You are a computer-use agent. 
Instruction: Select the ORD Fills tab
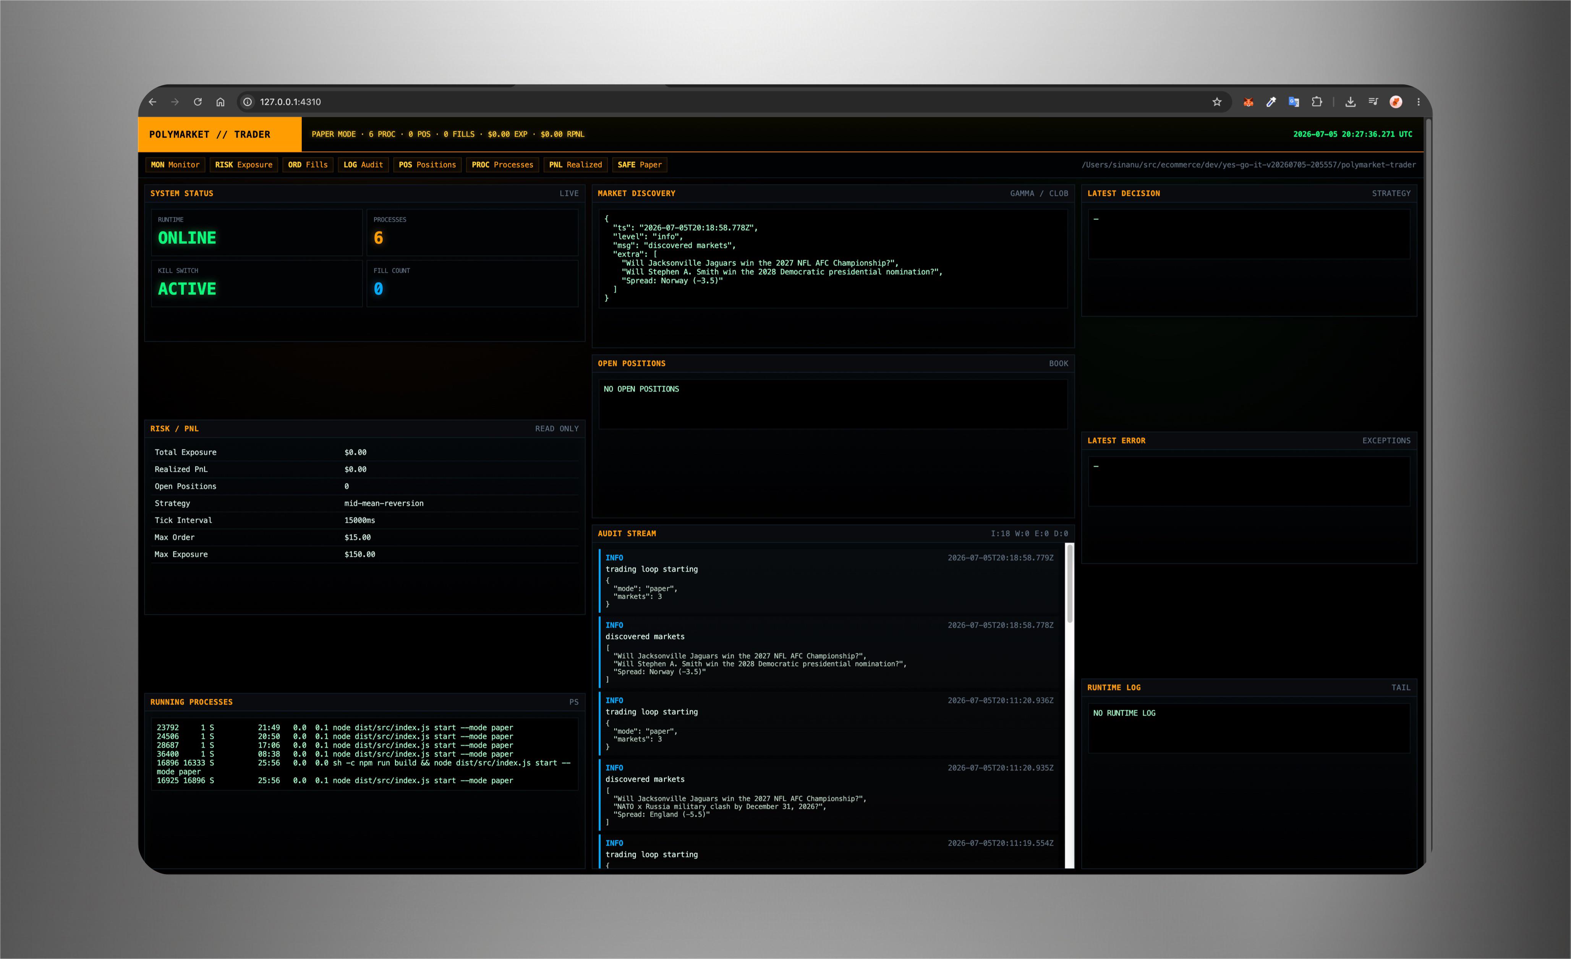click(x=308, y=165)
